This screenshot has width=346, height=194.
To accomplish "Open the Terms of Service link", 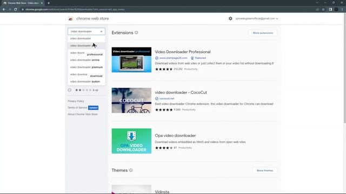I will pyautogui.click(x=77, y=108).
